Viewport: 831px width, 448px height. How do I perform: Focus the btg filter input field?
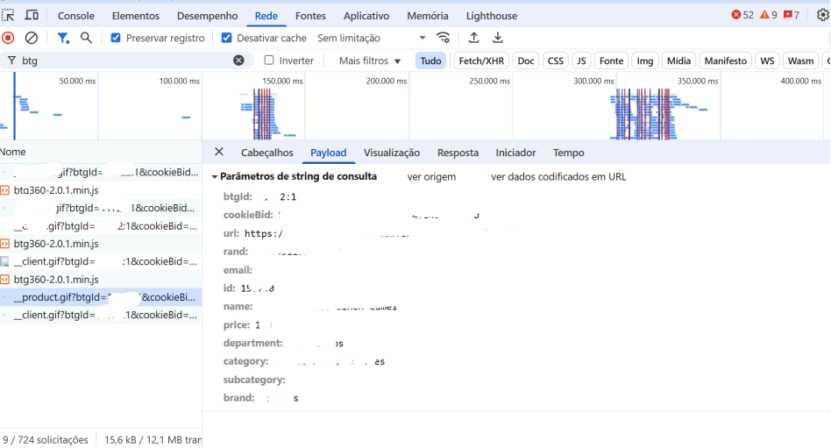126,60
